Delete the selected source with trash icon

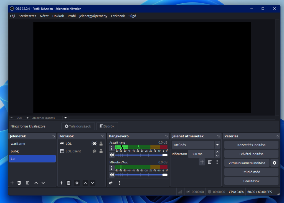69,183
